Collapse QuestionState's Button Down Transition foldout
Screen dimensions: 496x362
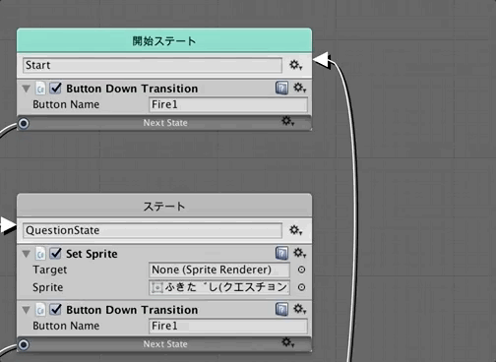27,310
